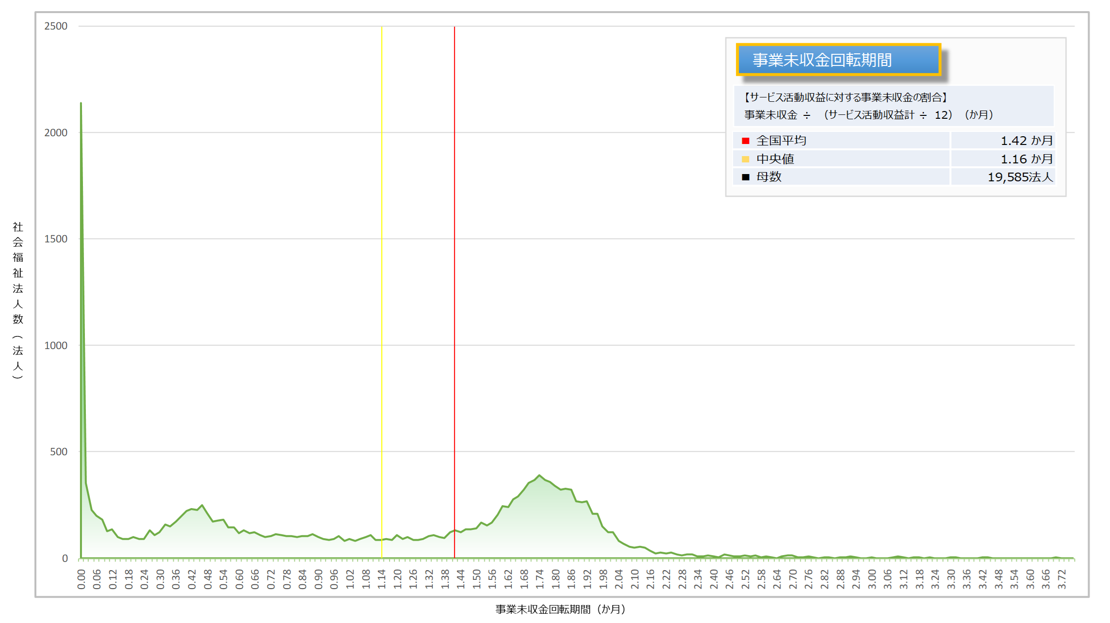Click the red 全国平均 legend marker
Viewport: 1110px width, 623px height.
(x=746, y=141)
